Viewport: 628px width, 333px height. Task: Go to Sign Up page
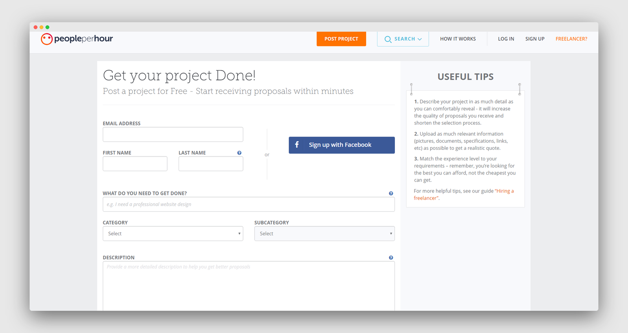(535, 39)
